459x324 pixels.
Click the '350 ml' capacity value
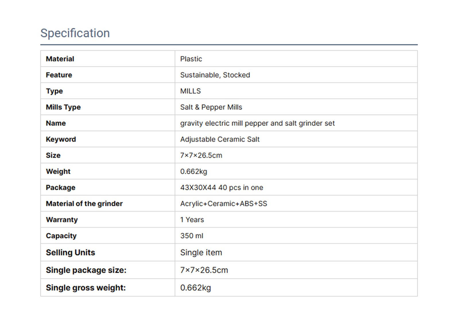coord(192,236)
